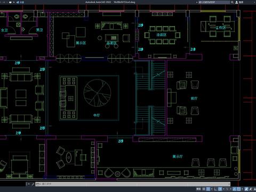Viewport: 256px width, 192px height.
Task: Switch to Model space in status bar
Action: 198,189
